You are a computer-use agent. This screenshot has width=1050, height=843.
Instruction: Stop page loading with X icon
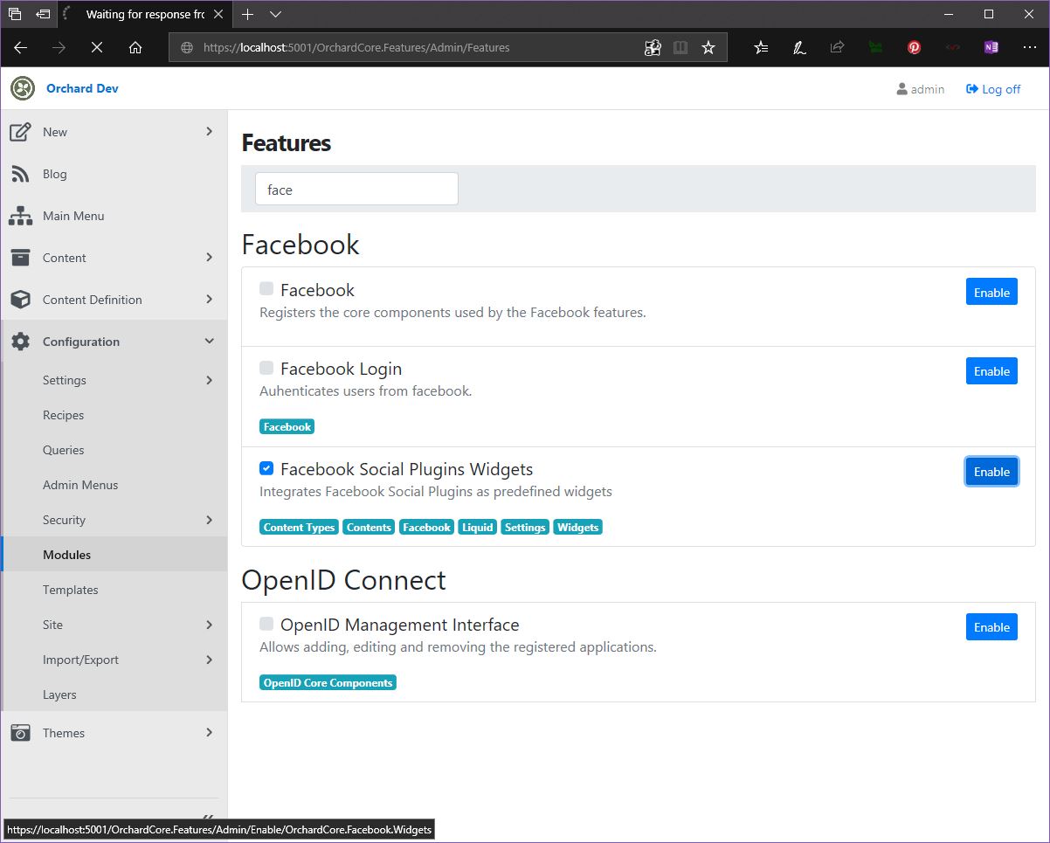click(97, 48)
